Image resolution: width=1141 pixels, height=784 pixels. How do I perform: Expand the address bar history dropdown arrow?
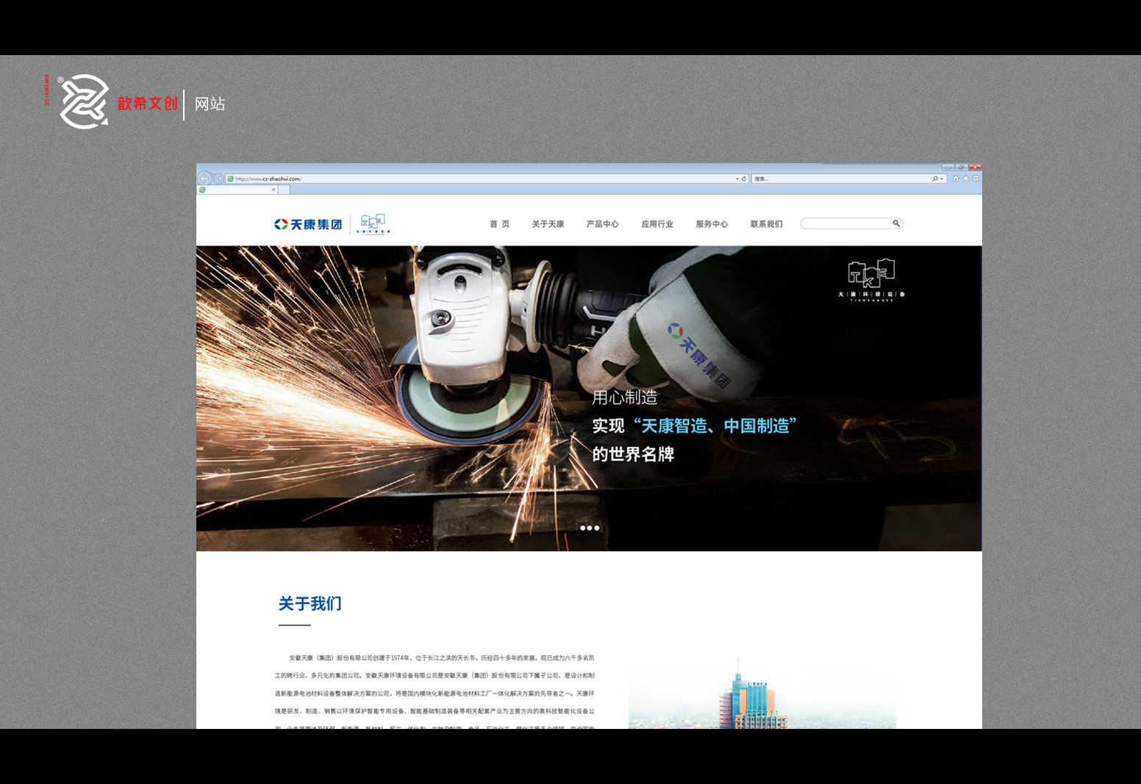pos(737,179)
